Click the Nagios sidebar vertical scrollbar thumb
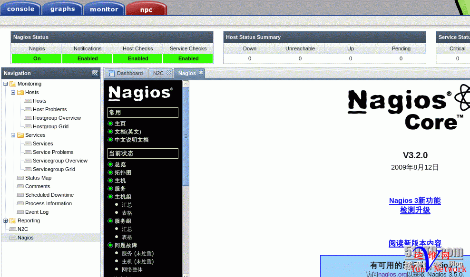Screen dimensions: 470x277 (x=186, y=136)
